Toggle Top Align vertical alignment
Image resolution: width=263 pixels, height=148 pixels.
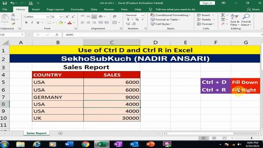(x=83, y=16)
